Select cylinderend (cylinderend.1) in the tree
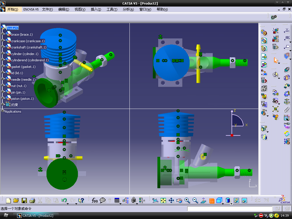Screen dimensions: 292x219 (30, 60)
